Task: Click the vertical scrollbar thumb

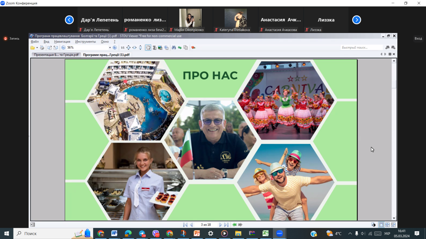Action: (394, 84)
